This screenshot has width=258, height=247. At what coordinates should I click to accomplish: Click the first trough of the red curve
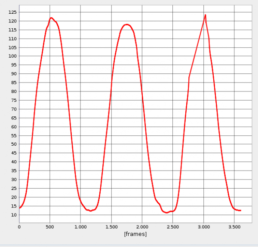[90, 210]
